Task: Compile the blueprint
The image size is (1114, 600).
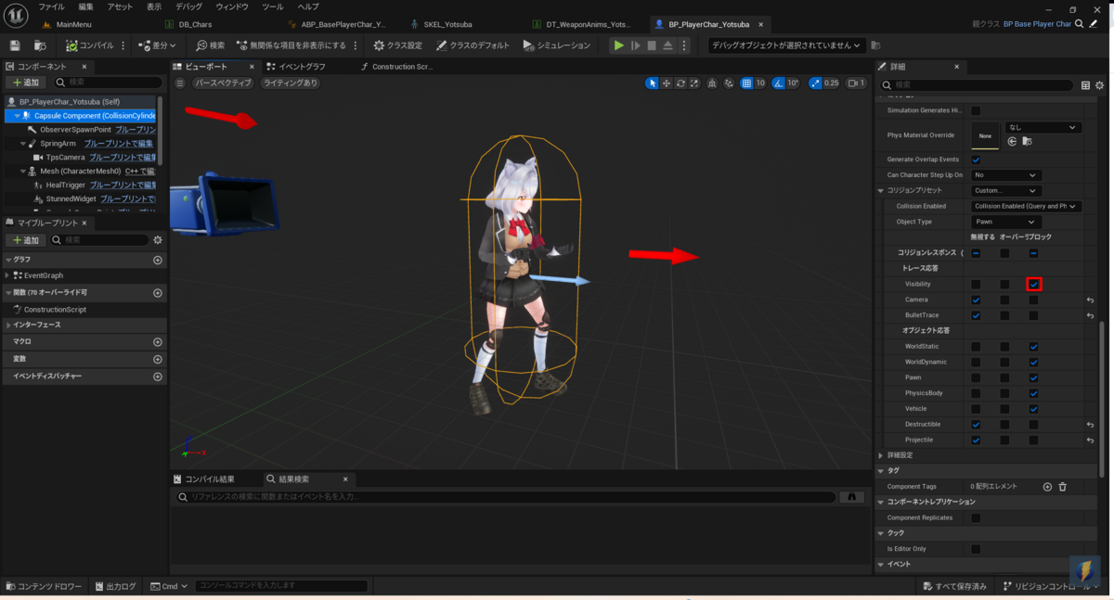Action: [89, 45]
